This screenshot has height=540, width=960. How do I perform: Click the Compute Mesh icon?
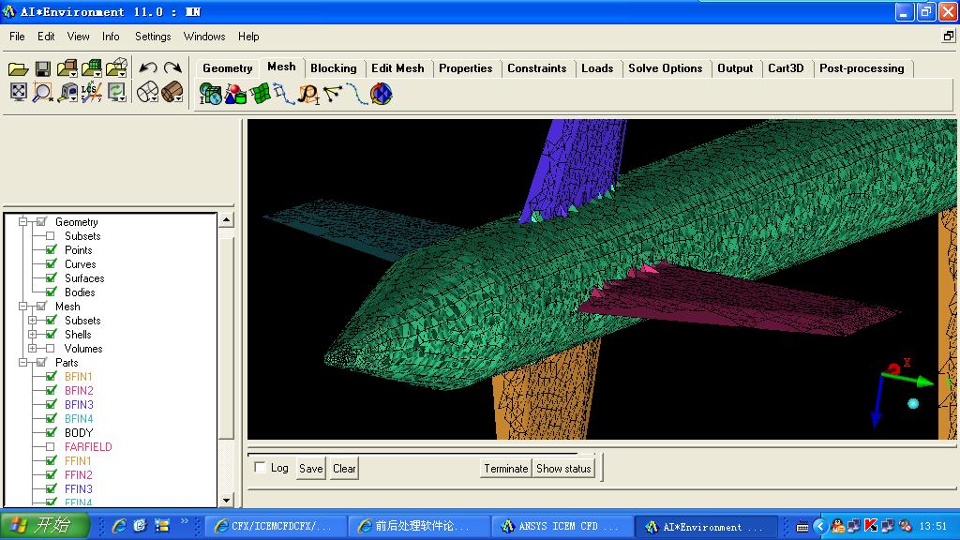381,94
